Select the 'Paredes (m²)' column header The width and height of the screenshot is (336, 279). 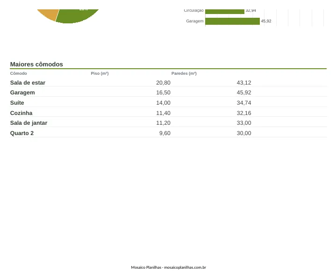(184, 73)
